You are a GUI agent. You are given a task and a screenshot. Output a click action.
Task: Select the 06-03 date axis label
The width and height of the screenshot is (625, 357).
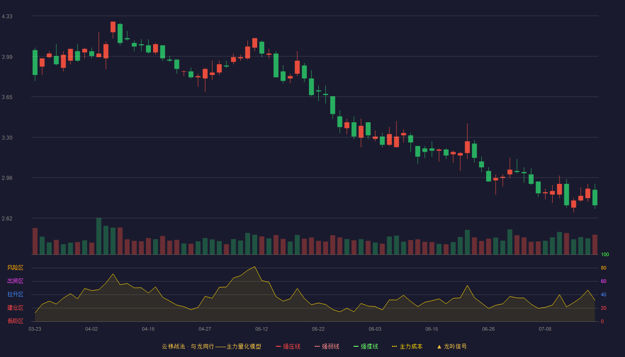point(375,329)
